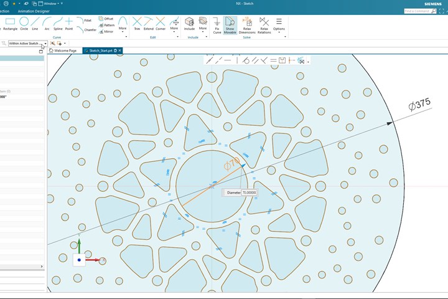The width and height of the screenshot is (448, 299).
Task: Click the search magnifier icon
Action: tap(434, 11)
